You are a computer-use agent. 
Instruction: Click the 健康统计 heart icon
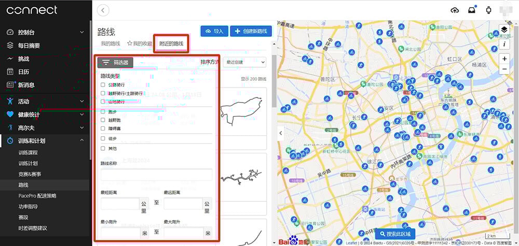(x=10, y=114)
